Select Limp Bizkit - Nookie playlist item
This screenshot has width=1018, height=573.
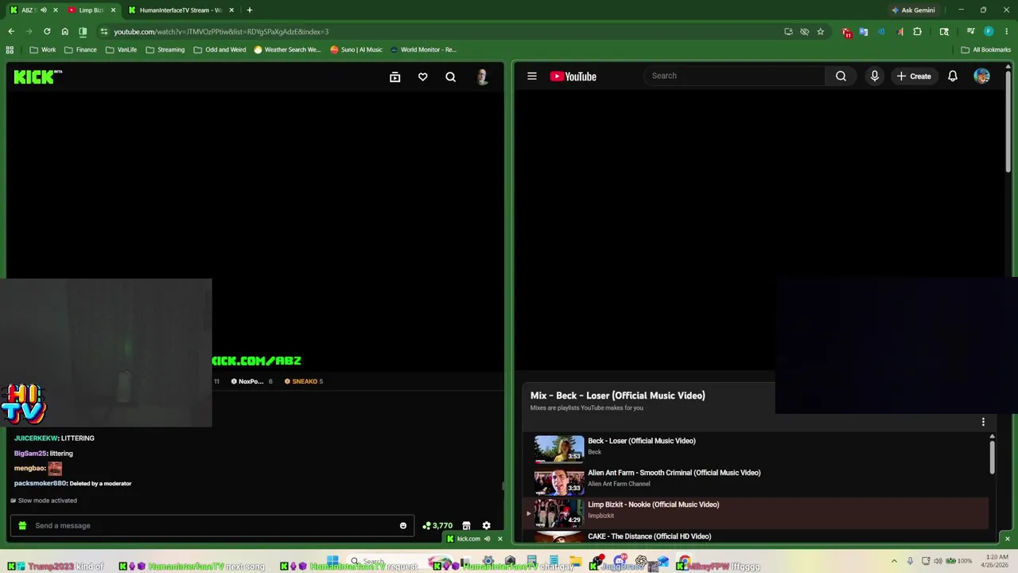coord(756,513)
